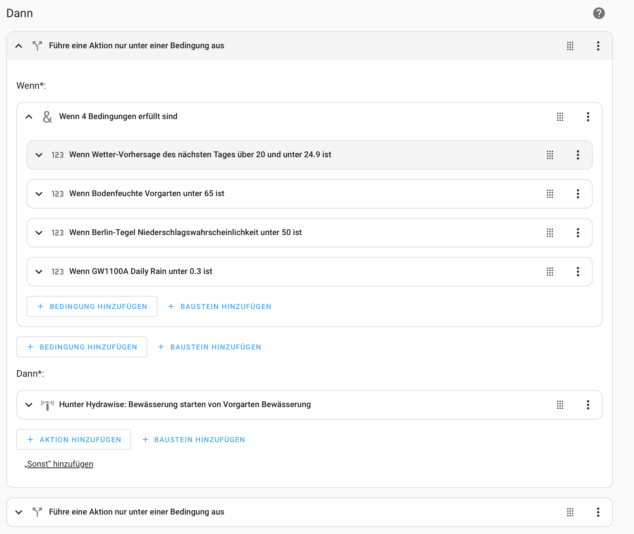This screenshot has height=534, width=634.
Task: Open three-dot menu of bottom collapsed action block
Action: pyautogui.click(x=598, y=512)
